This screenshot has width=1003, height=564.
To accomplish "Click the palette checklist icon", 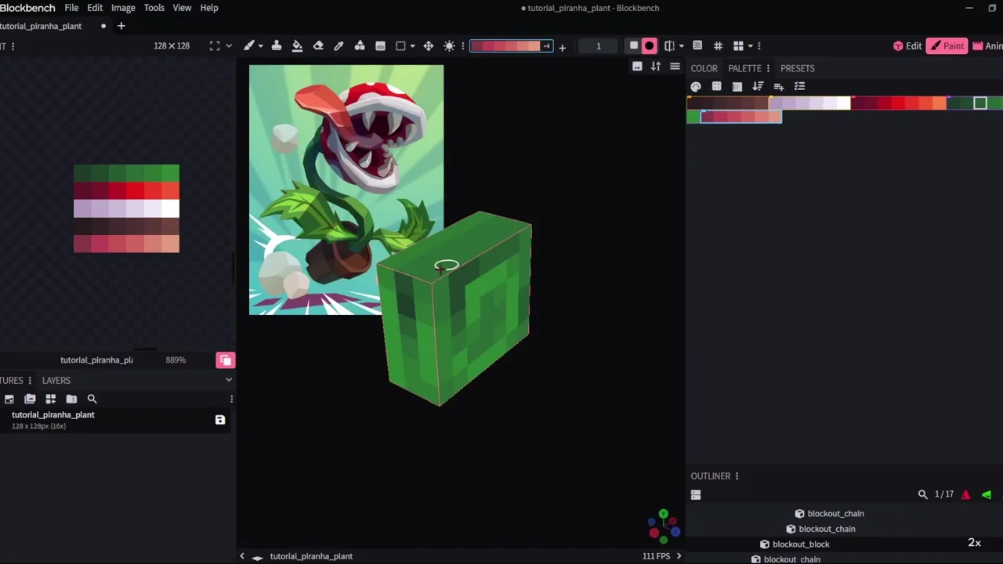I will [799, 86].
